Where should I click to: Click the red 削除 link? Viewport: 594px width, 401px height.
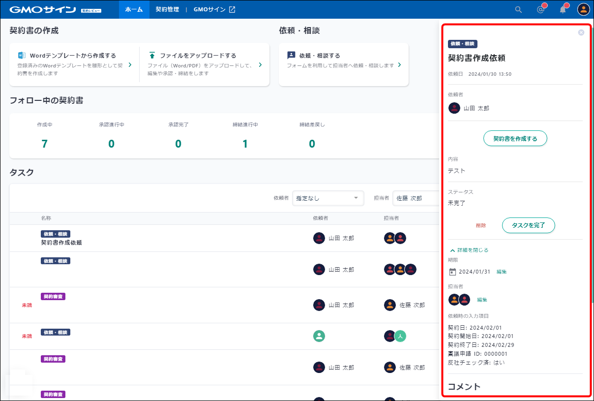481,225
